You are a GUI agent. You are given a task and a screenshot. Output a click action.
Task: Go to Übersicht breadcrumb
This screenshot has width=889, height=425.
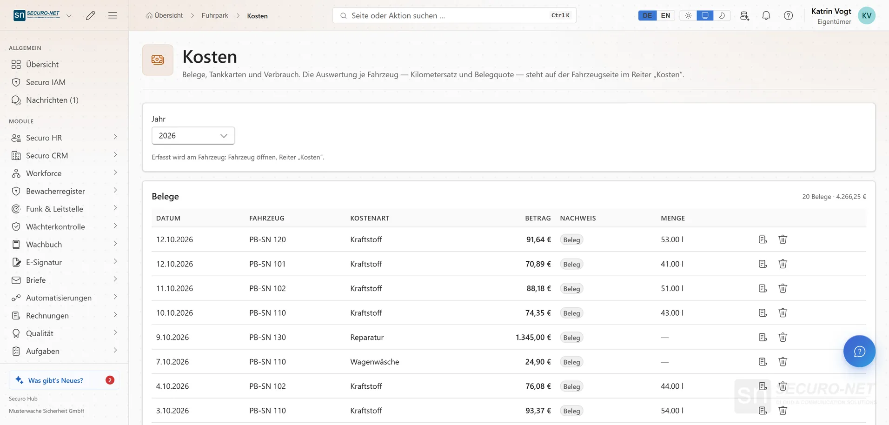tap(165, 15)
